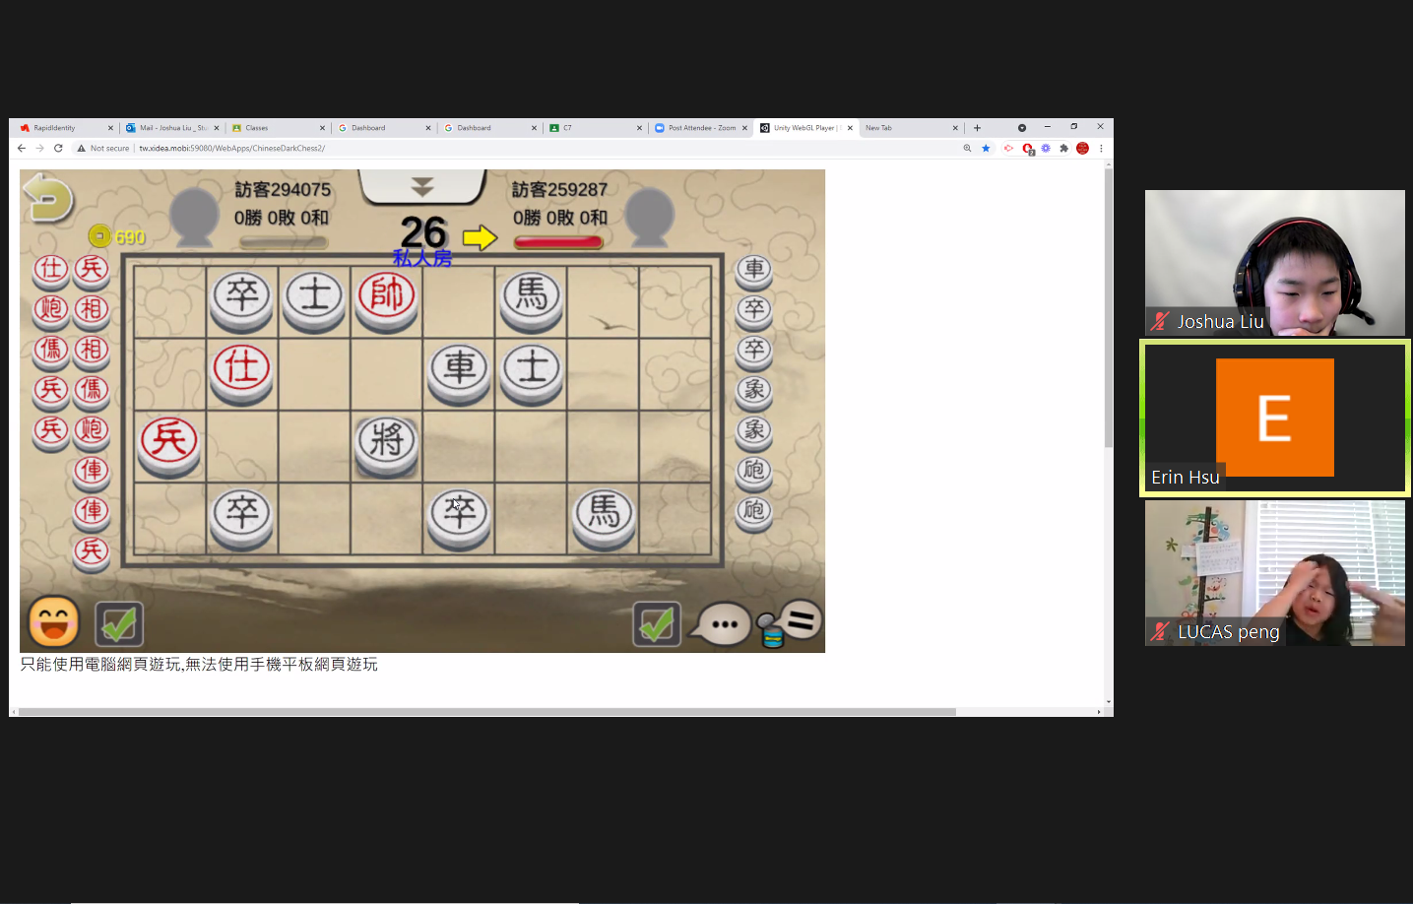Screen dimensions: 1413x904
Task: Open the browser extensions puzzle menu
Action: pyautogui.click(x=1063, y=149)
